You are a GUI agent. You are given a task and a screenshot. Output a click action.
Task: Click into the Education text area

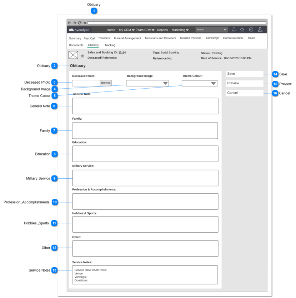[x=145, y=154]
